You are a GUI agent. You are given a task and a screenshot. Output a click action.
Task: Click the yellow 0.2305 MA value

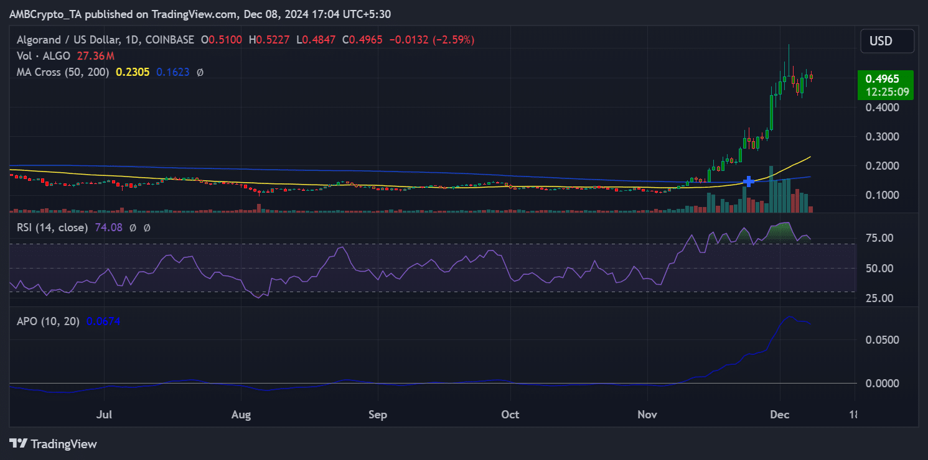coord(133,72)
